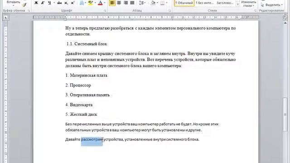Align text right
Screen dimensions: 290x163
[126, 3]
